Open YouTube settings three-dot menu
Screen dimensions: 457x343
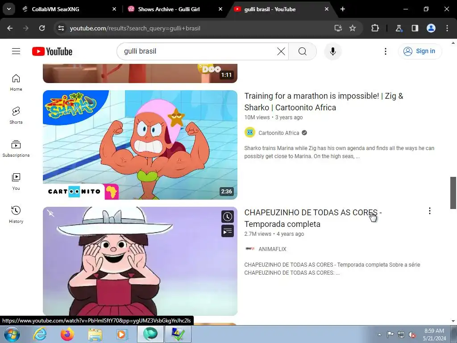tap(385, 51)
